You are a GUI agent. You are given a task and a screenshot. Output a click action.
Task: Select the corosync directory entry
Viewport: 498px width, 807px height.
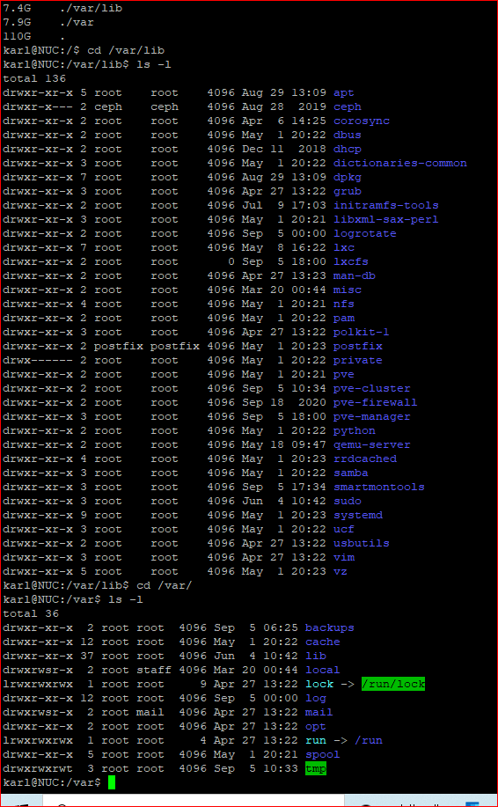pos(361,121)
